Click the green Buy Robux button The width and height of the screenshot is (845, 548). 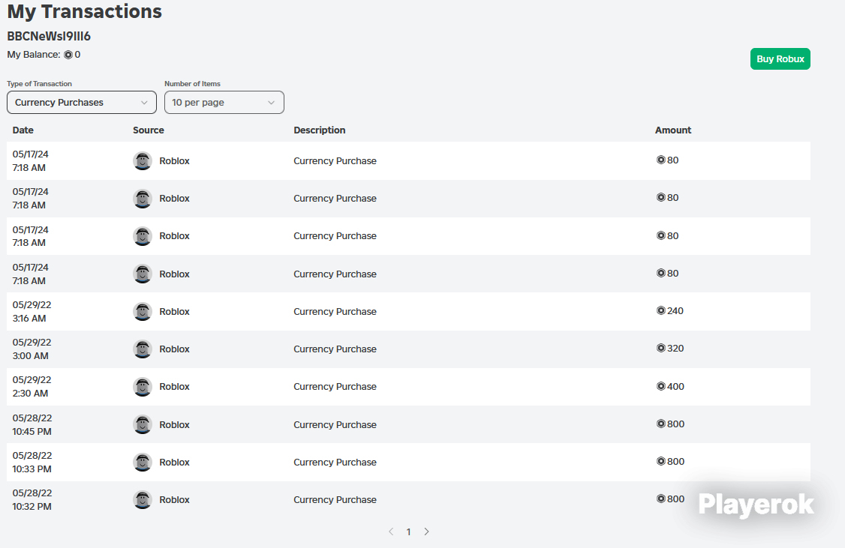[780, 58]
